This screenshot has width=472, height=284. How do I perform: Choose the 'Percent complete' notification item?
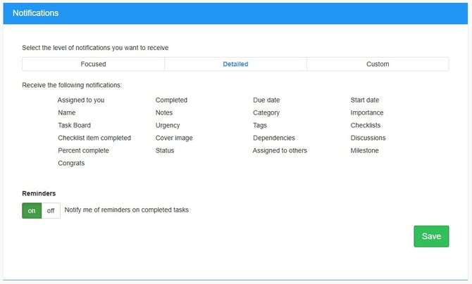[83, 150]
